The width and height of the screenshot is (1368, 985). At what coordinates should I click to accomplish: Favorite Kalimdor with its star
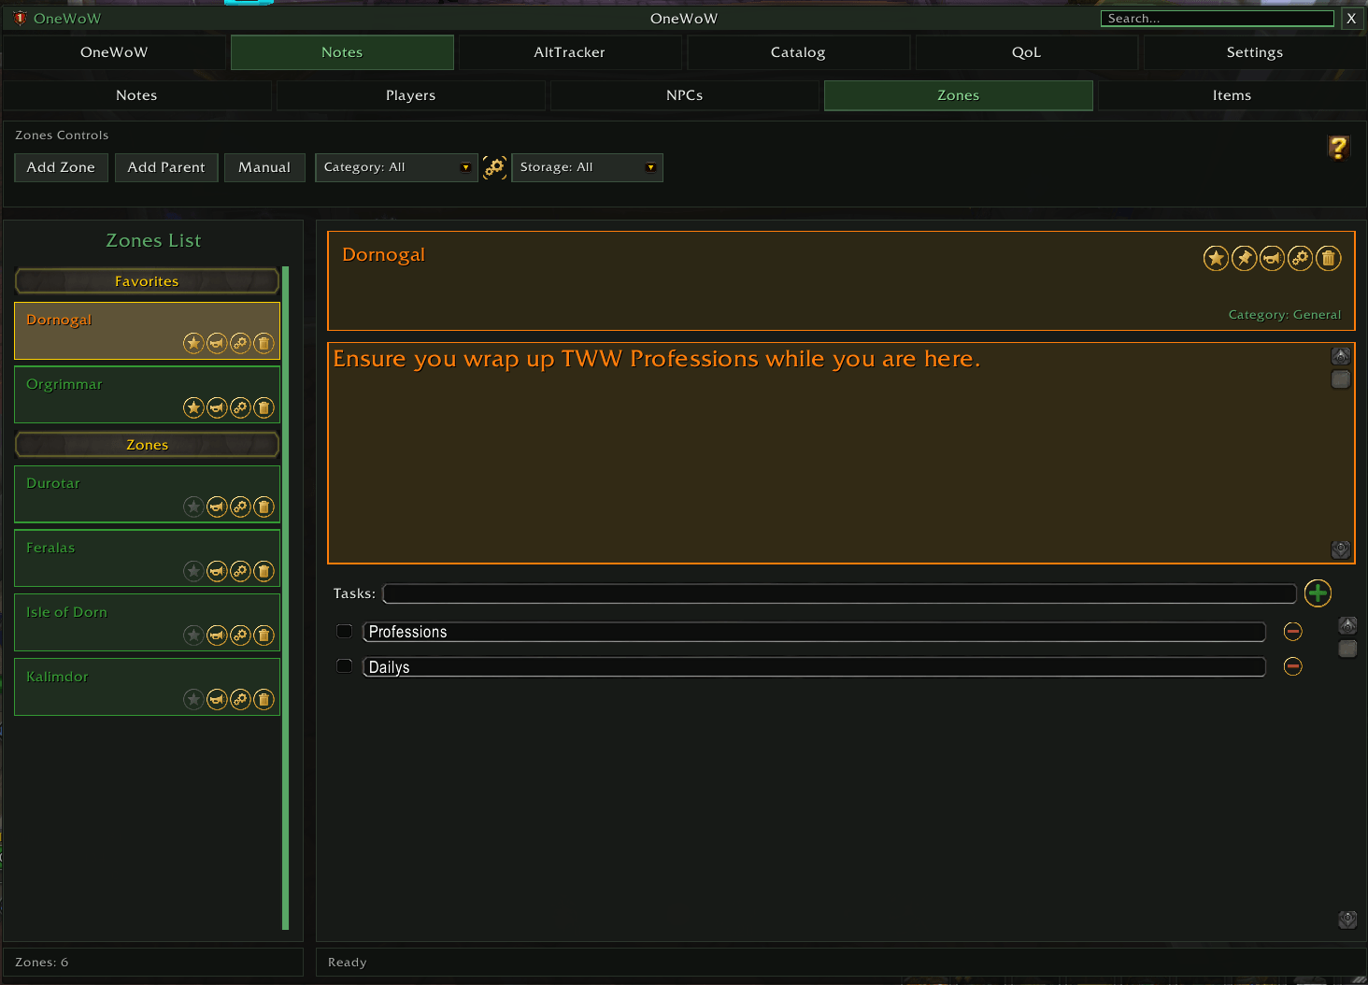coord(193,699)
